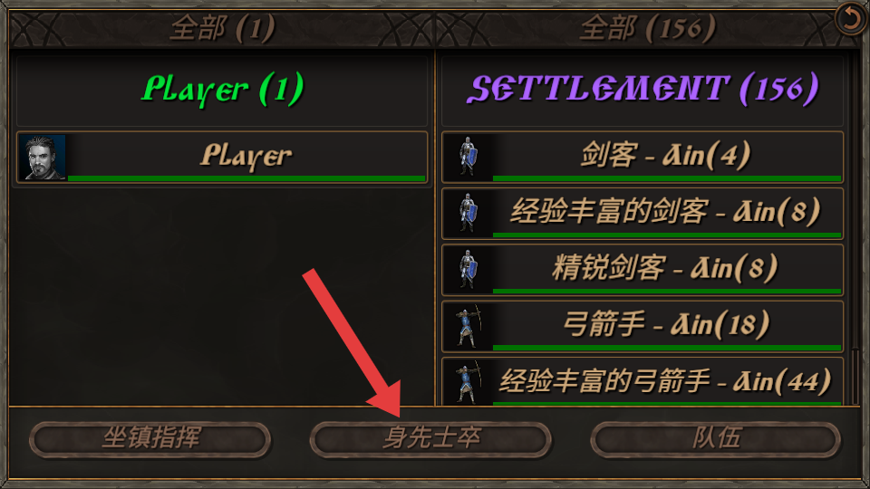Click the 身先士卒 button
The height and width of the screenshot is (489, 870).
[x=431, y=439]
